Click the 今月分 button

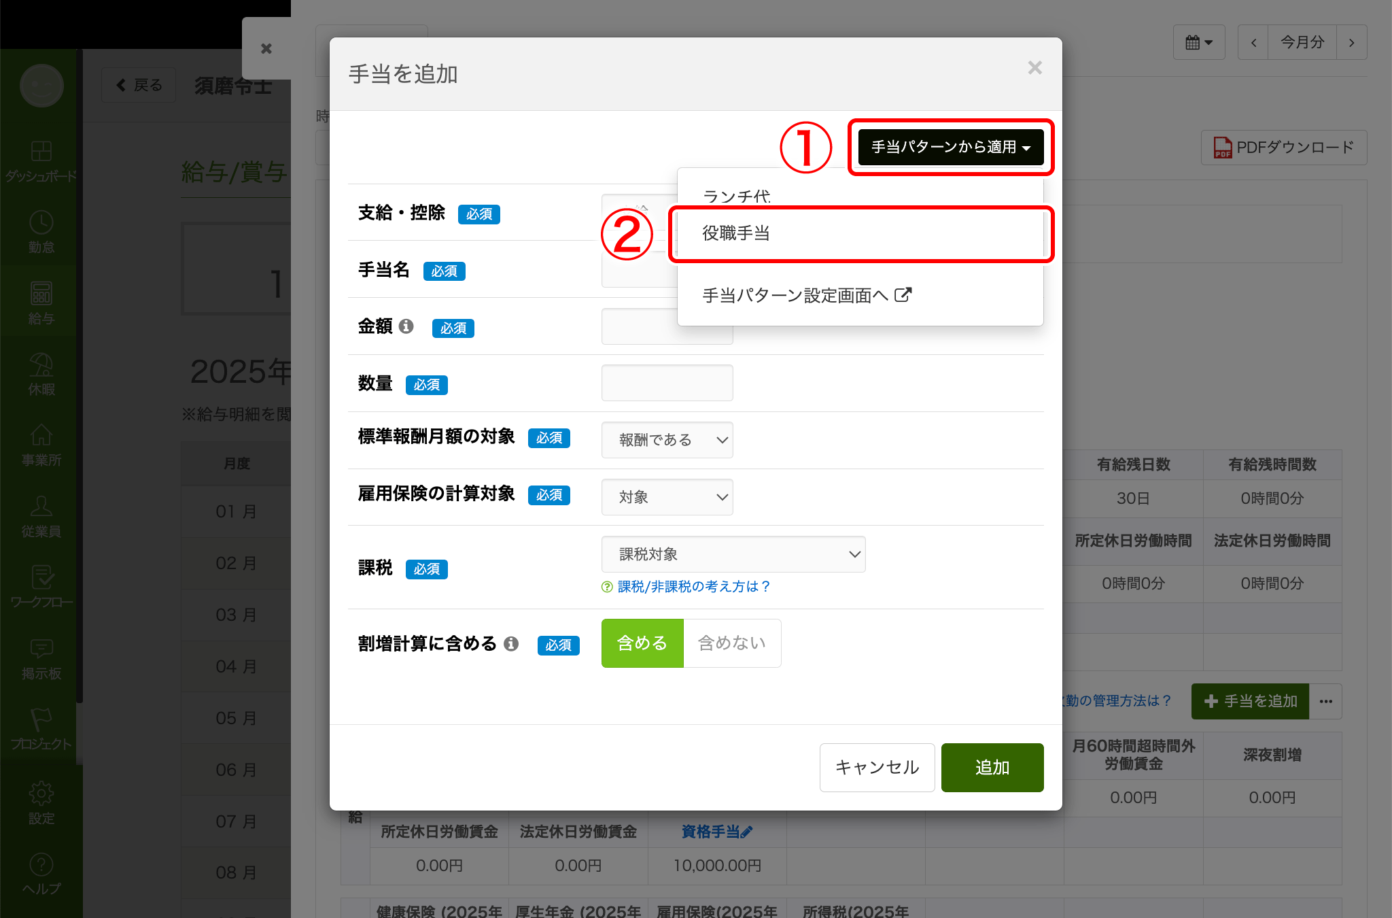pos(1302,42)
